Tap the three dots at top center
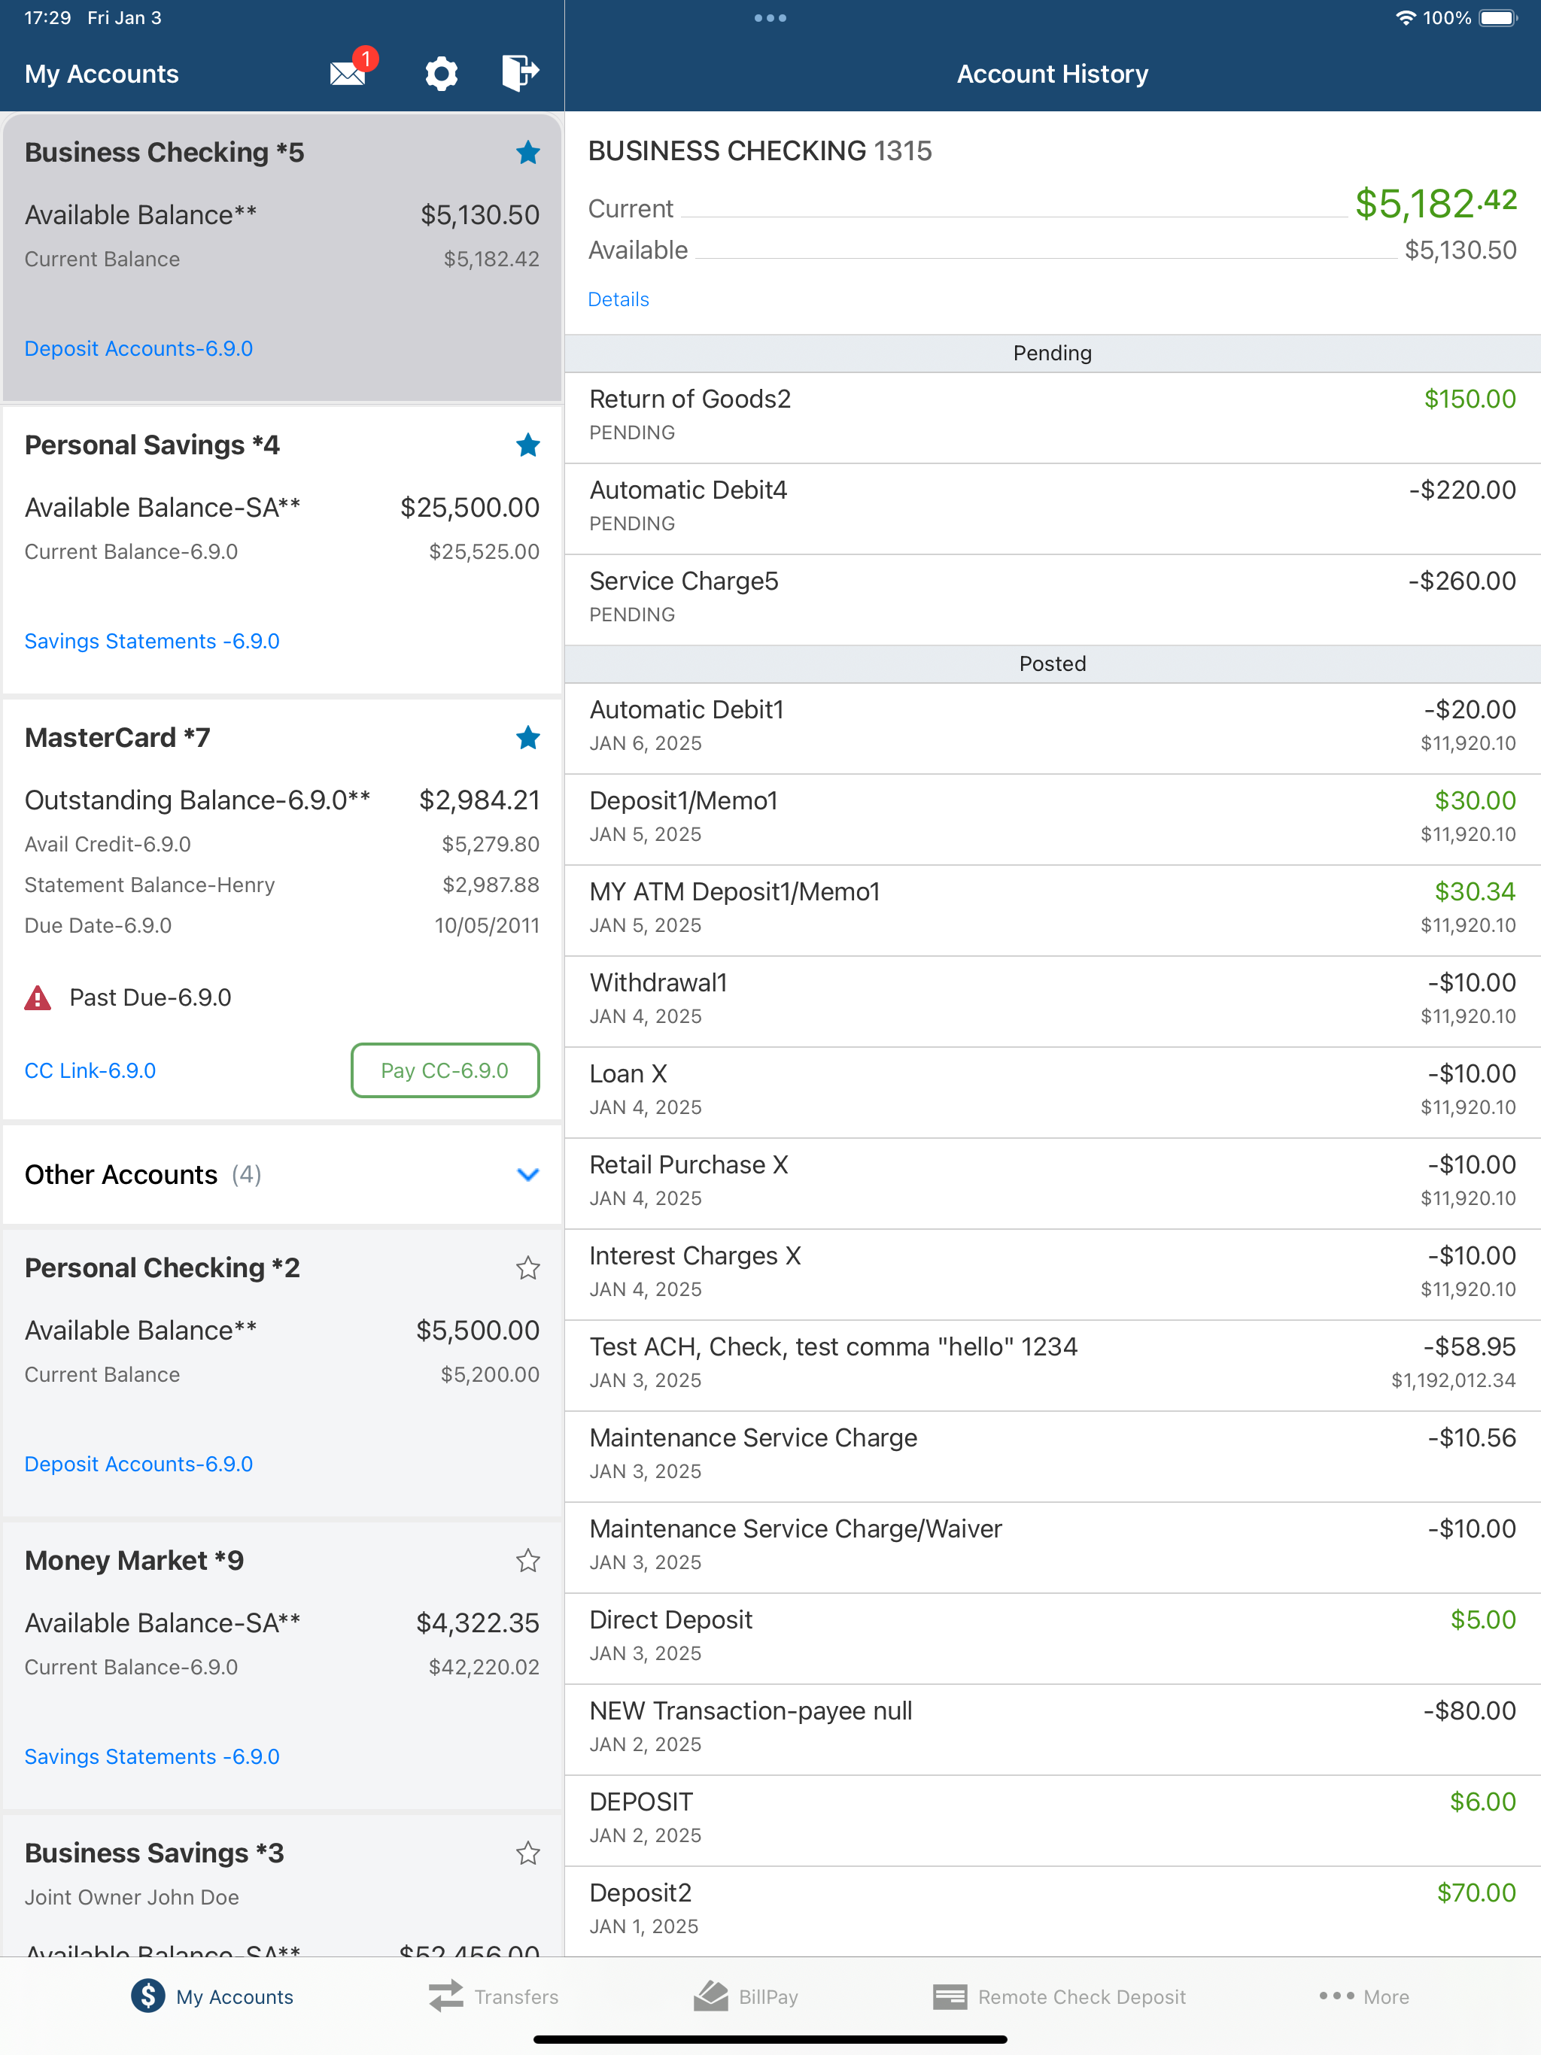1541x2055 pixels. point(770,17)
